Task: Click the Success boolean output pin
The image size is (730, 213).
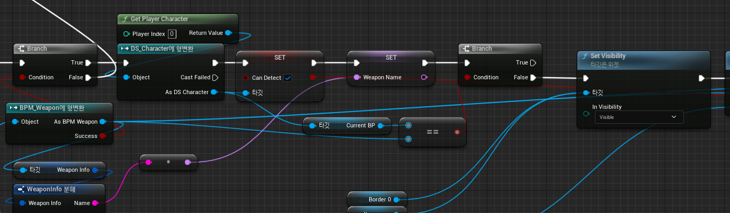Action: (102, 136)
